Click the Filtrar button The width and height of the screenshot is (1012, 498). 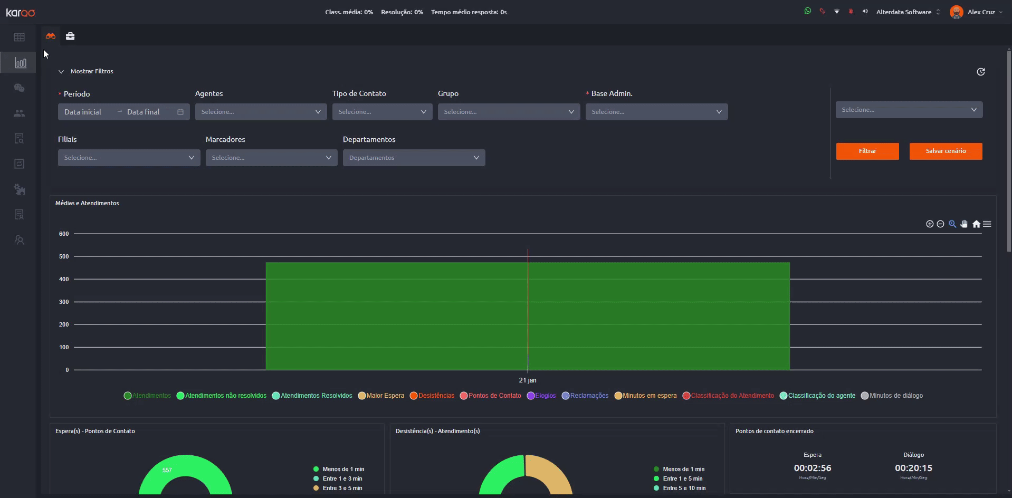click(x=867, y=151)
